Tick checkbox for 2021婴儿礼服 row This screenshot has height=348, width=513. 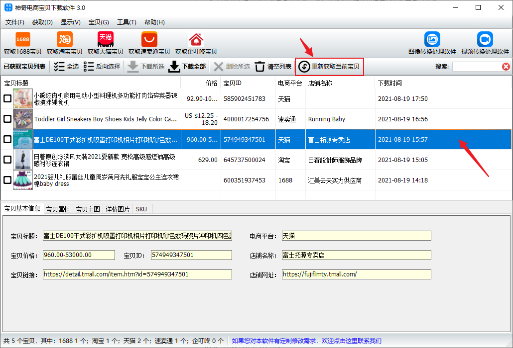point(7,180)
